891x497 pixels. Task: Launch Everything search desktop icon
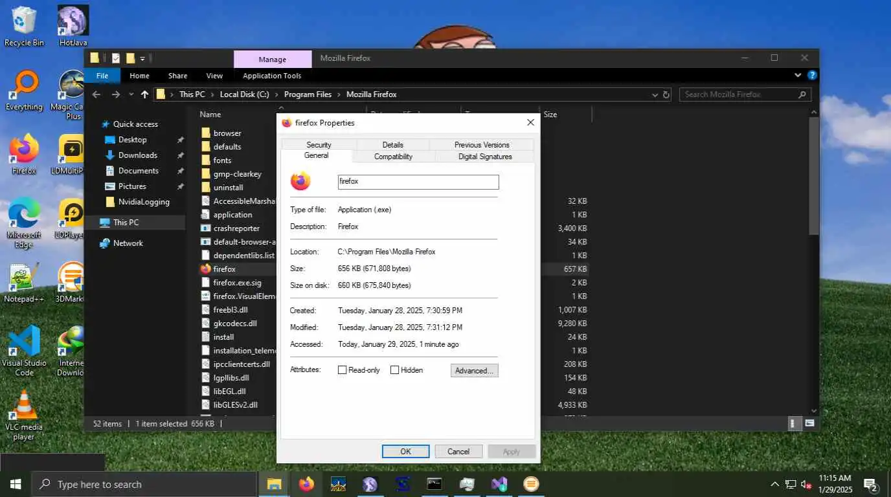pos(24,91)
